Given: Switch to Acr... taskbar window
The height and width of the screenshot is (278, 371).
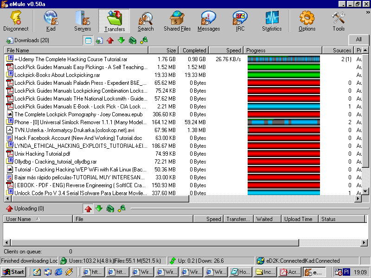Looking at the screenshot, I should click(290, 272).
